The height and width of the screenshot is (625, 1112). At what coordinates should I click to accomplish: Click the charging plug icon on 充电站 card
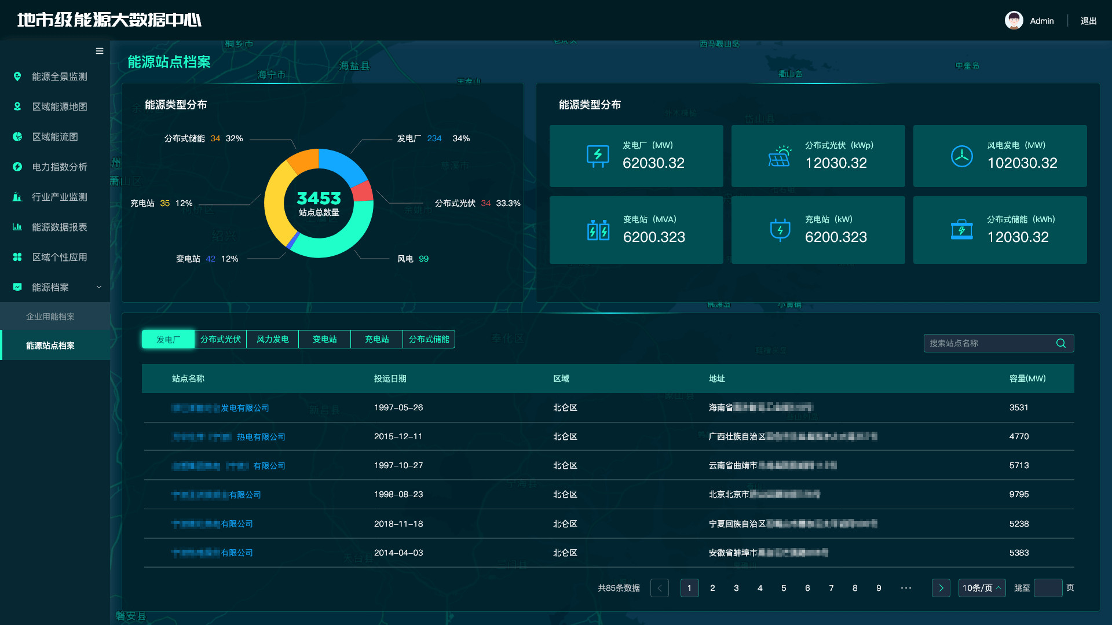pyautogui.click(x=780, y=230)
